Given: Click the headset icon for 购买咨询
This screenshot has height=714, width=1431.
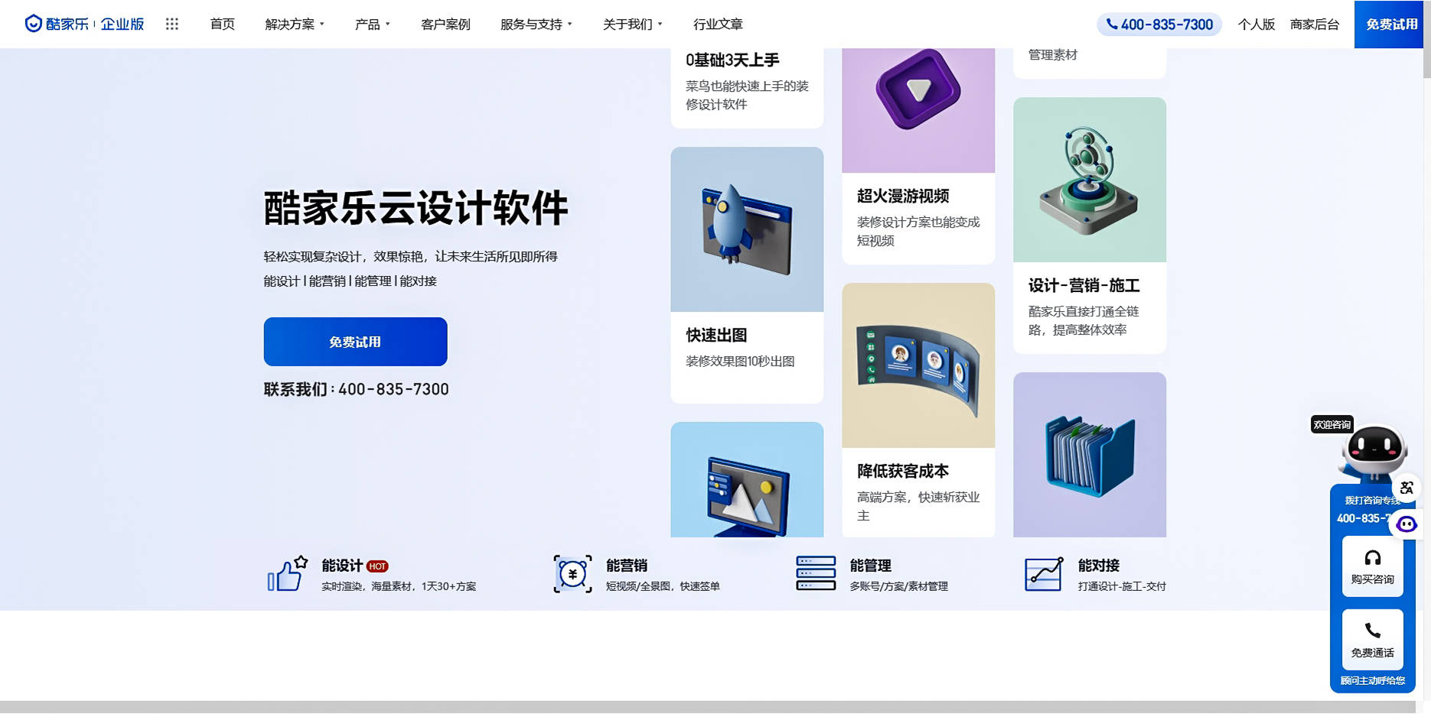Looking at the screenshot, I should pos(1373,557).
